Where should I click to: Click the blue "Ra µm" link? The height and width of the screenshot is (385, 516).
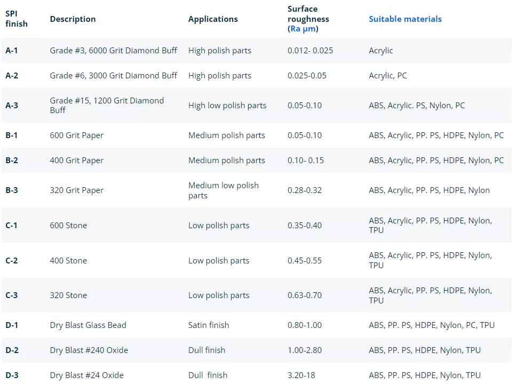coord(303,29)
